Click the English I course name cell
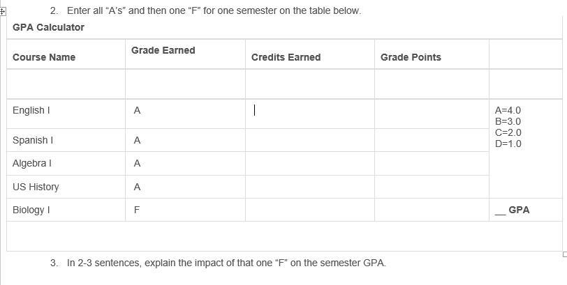The width and height of the screenshot is (567, 285). click(x=66, y=114)
